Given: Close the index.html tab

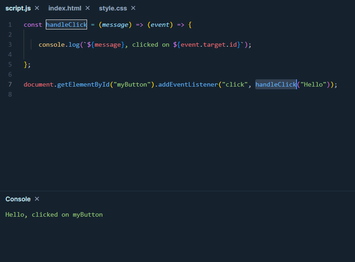Looking at the screenshot, I should (x=88, y=8).
